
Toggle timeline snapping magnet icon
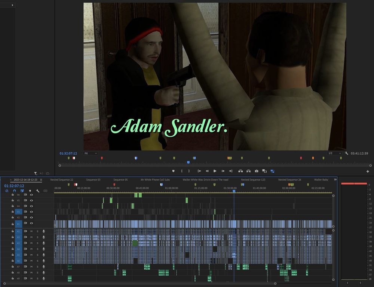coord(15,191)
